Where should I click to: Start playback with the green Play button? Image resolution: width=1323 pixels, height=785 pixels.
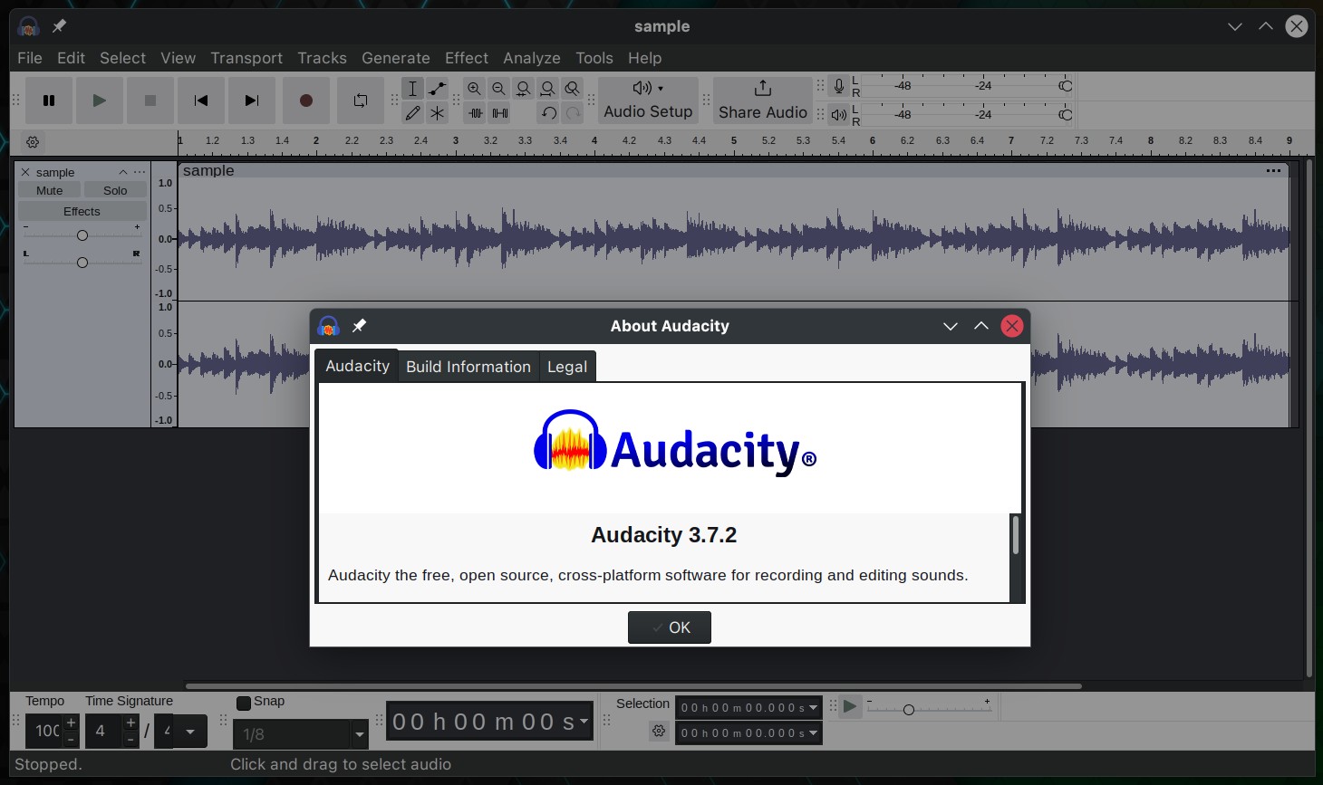click(100, 101)
